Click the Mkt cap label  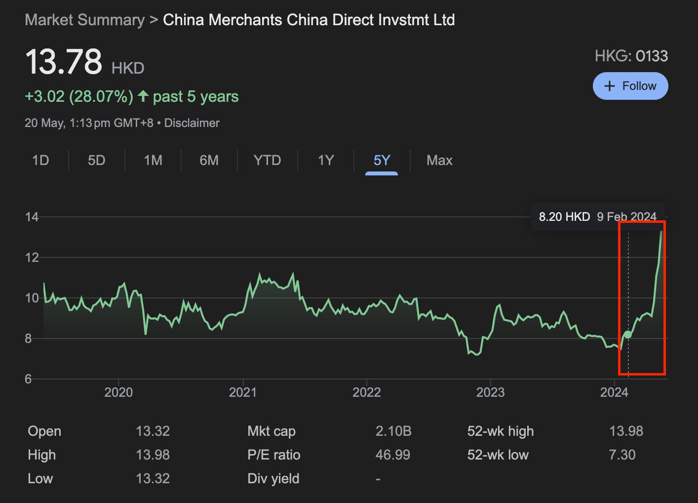pyautogui.click(x=271, y=431)
